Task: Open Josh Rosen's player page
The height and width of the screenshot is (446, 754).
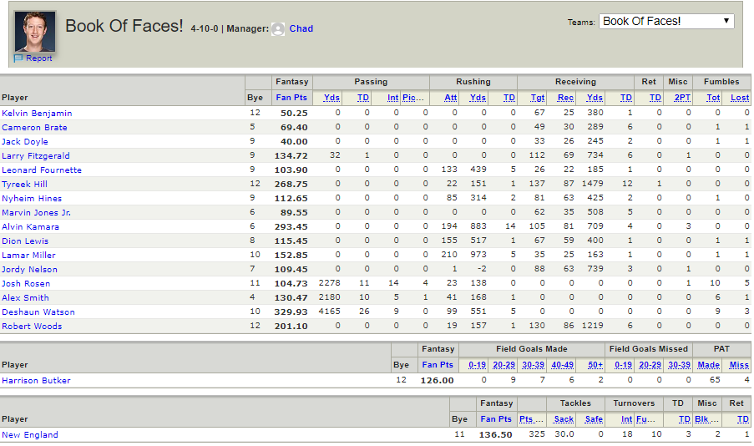Action: pos(26,283)
